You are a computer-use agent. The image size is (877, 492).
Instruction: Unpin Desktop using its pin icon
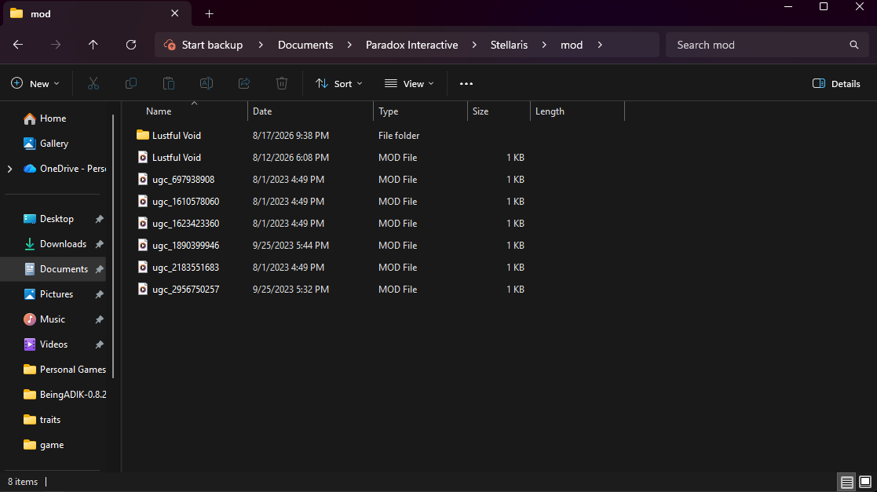pos(100,219)
